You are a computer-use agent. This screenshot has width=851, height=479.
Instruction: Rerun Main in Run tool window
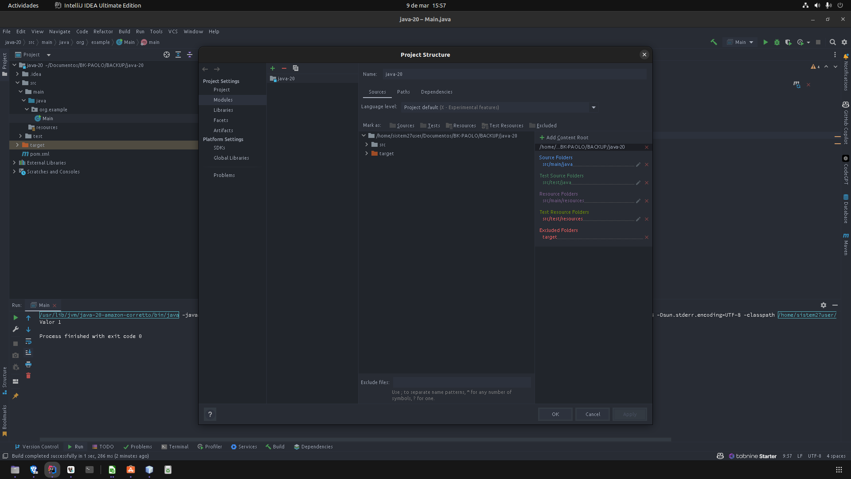tap(16, 318)
